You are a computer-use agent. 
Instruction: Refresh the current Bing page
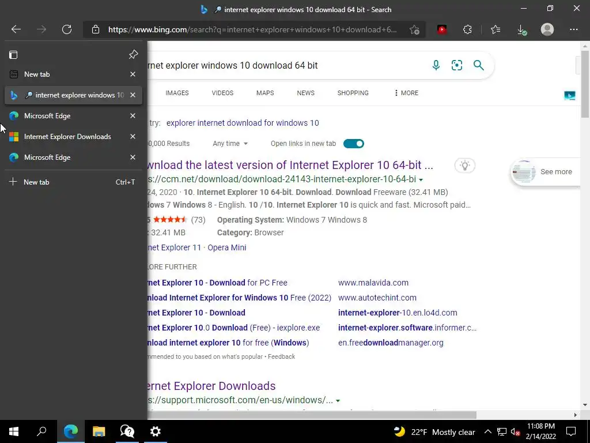67,29
